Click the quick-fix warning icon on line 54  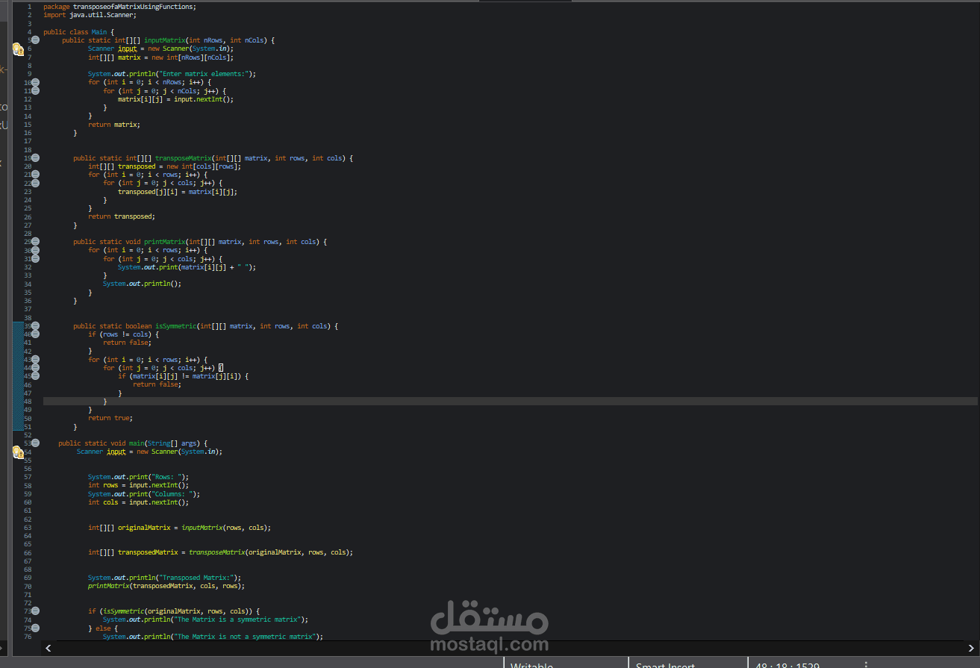18,452
